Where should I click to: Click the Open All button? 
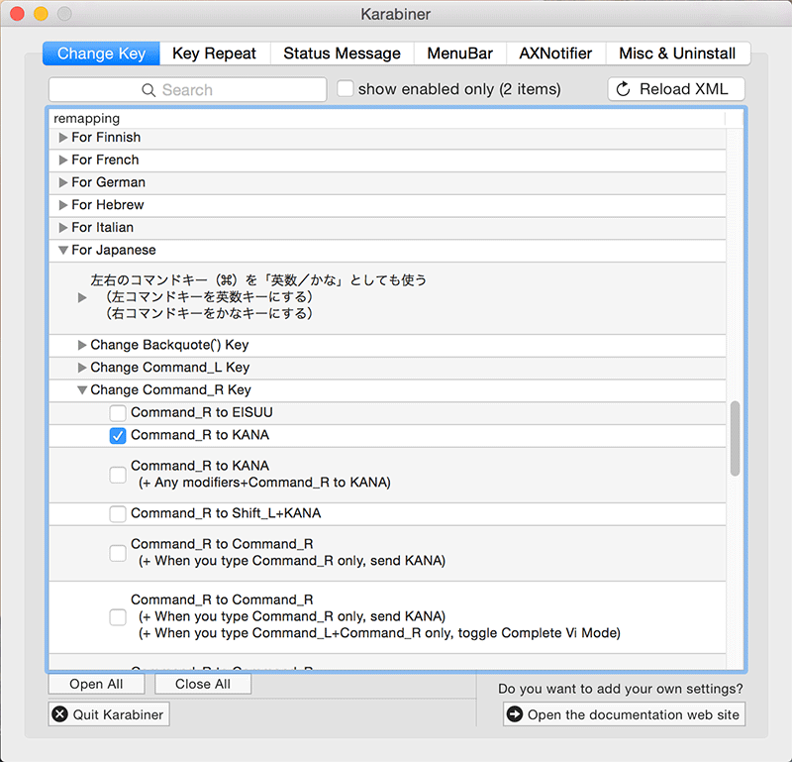pos(96,684)
